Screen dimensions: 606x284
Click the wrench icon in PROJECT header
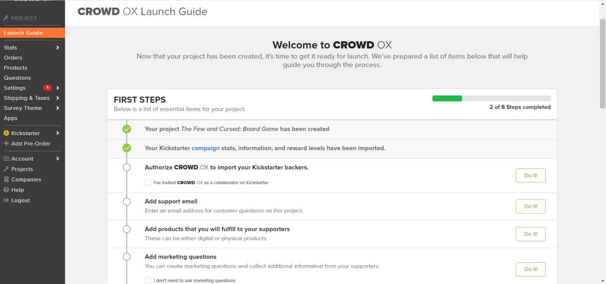point(6,18)
